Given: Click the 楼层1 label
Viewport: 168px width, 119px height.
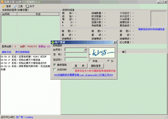Looking at the screenshot, I should click(67, 31).
